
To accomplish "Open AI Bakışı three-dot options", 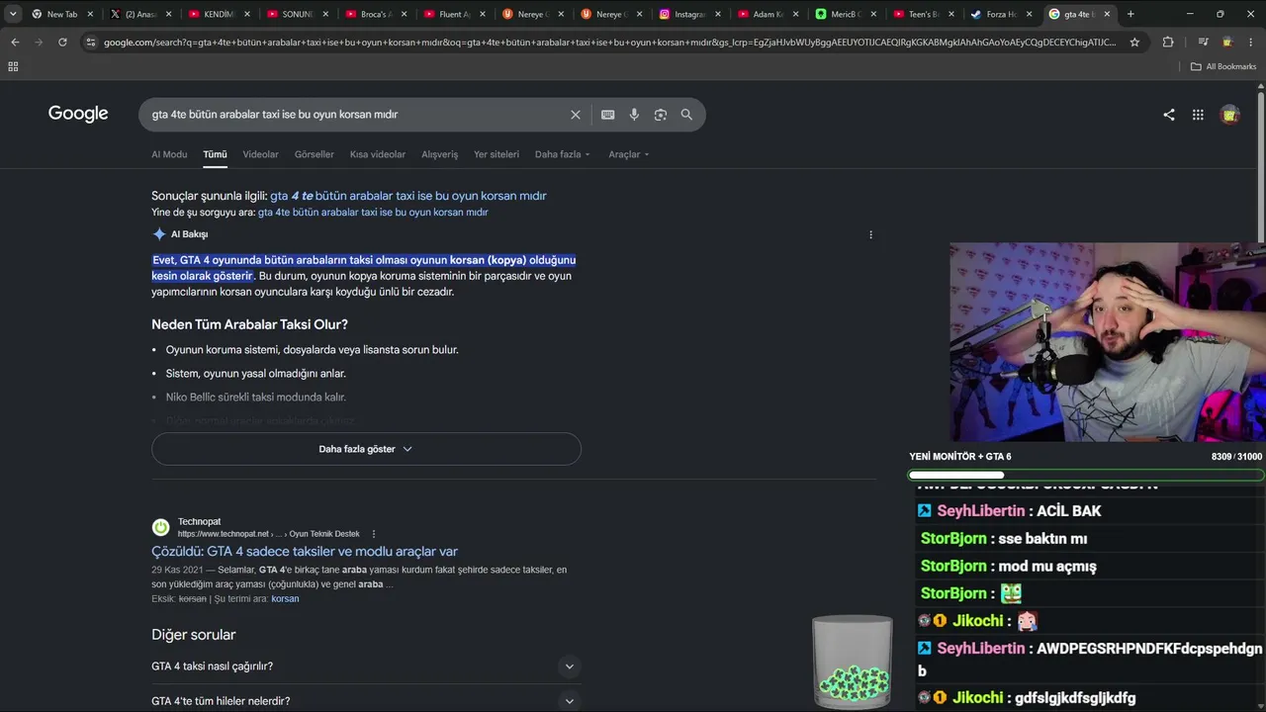I will pyautogui.click(x=870, y=234).
